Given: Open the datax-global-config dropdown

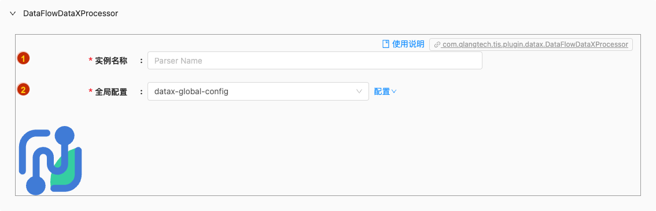Looking at the screenshot, I should [x=258, y=91].
